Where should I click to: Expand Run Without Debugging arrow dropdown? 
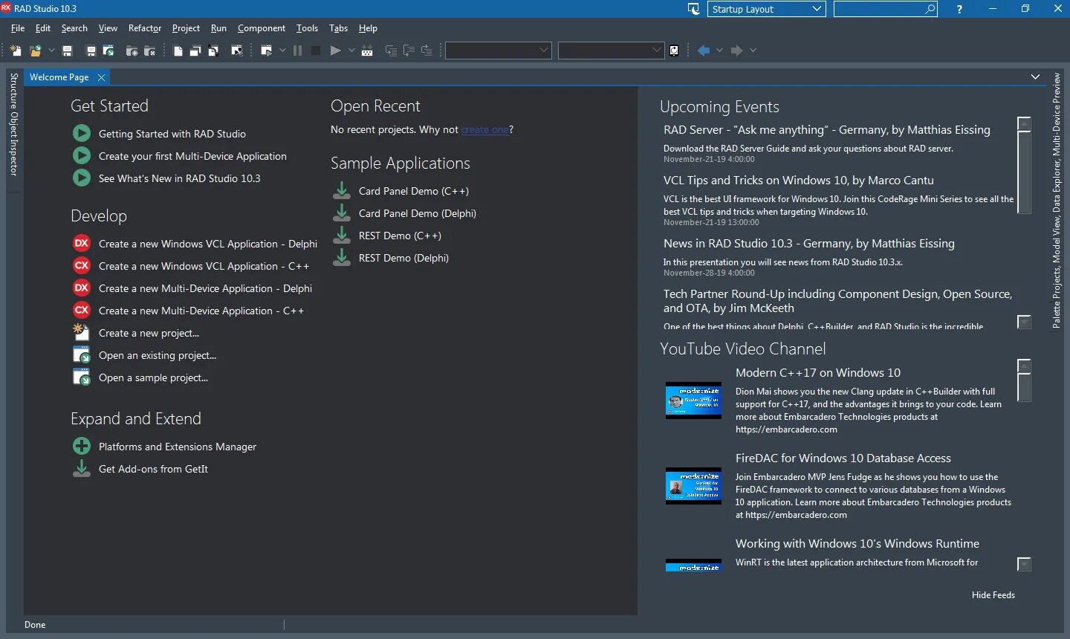coord(282,51)
